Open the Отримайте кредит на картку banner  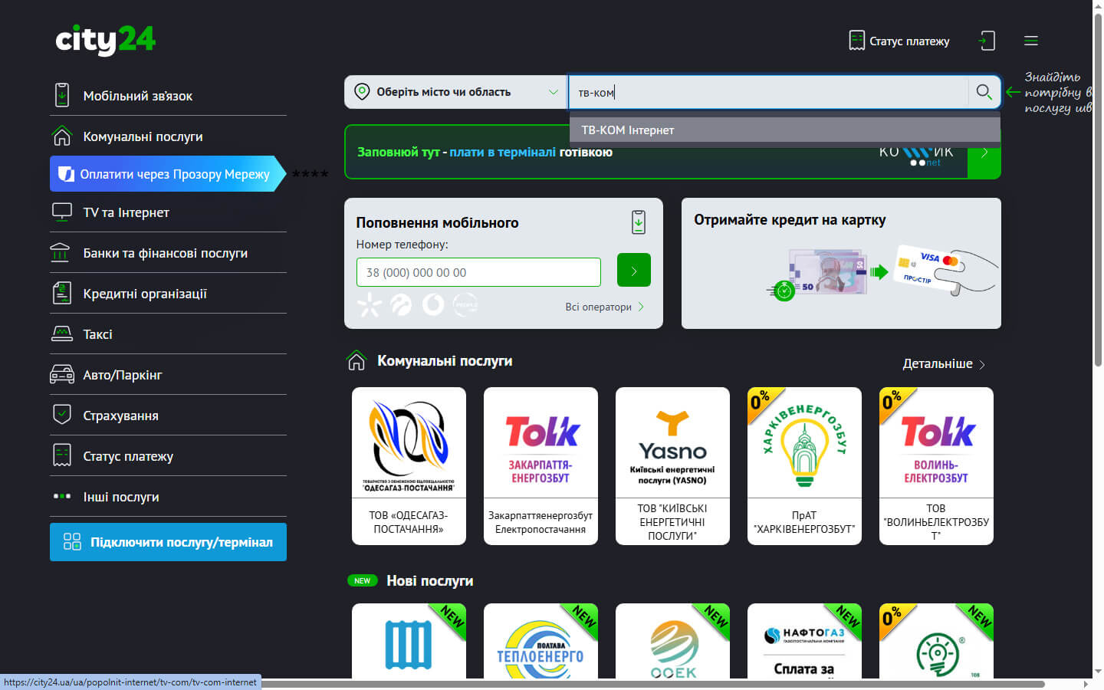click(x=841, y=263)
